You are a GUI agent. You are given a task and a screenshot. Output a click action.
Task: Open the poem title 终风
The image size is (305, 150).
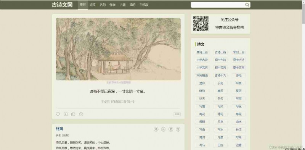[x=59, y=129]
